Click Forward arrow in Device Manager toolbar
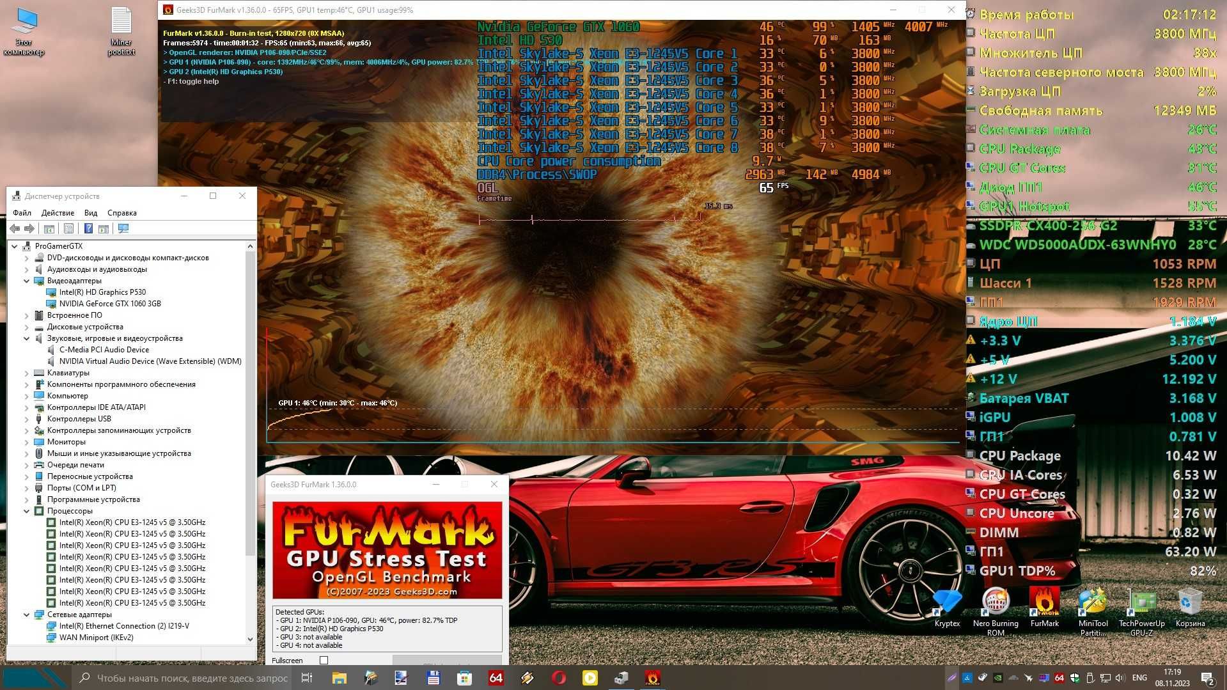This screenshot has width=1227, height=690. point(29,229)
